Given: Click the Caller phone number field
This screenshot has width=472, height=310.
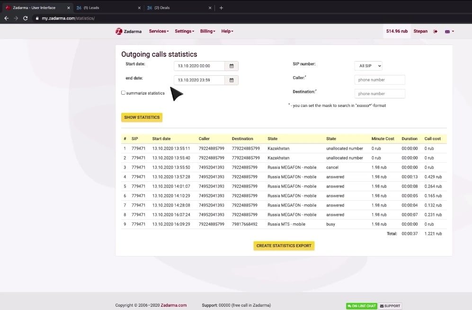Looking at the screenshot, I should 380,80.
